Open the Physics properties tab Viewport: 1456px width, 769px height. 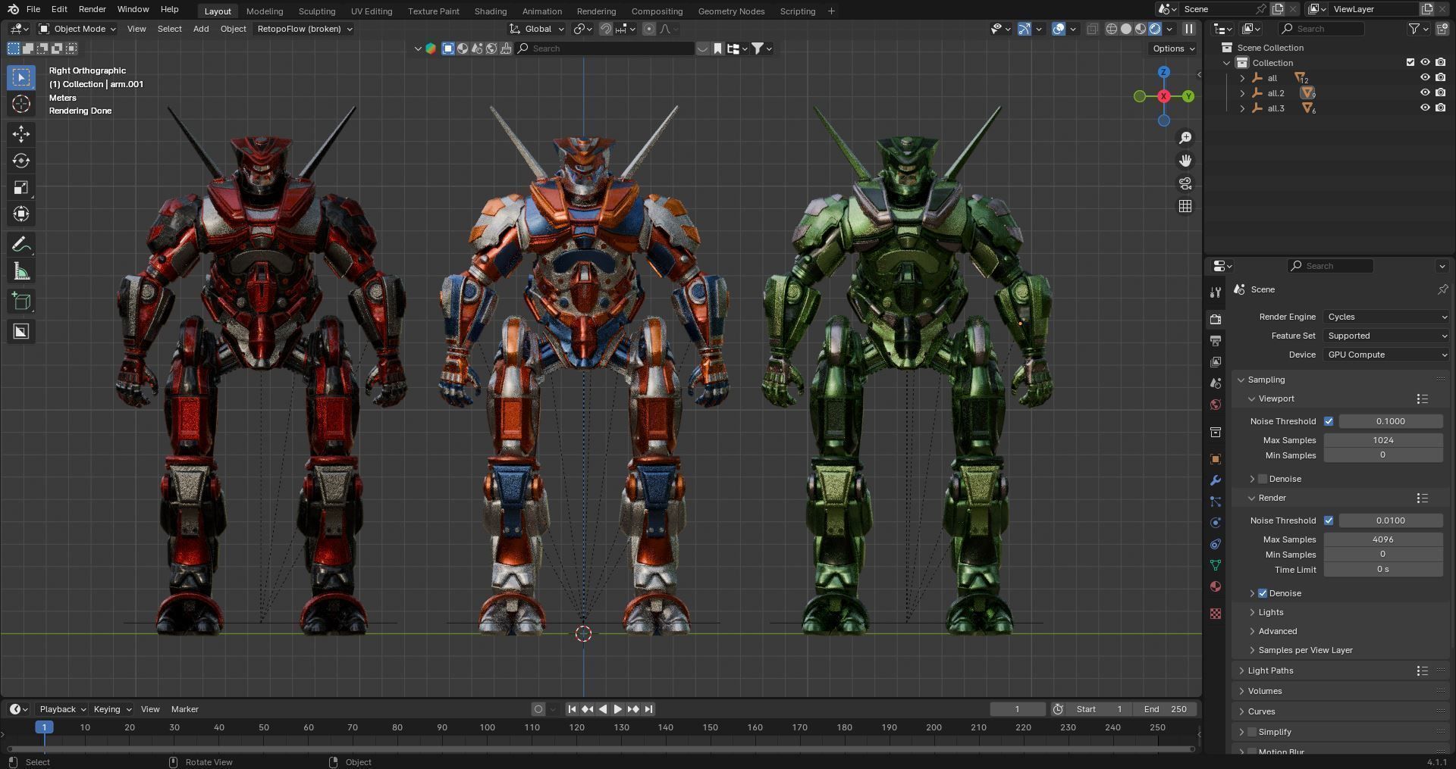tap(1216, 523)
